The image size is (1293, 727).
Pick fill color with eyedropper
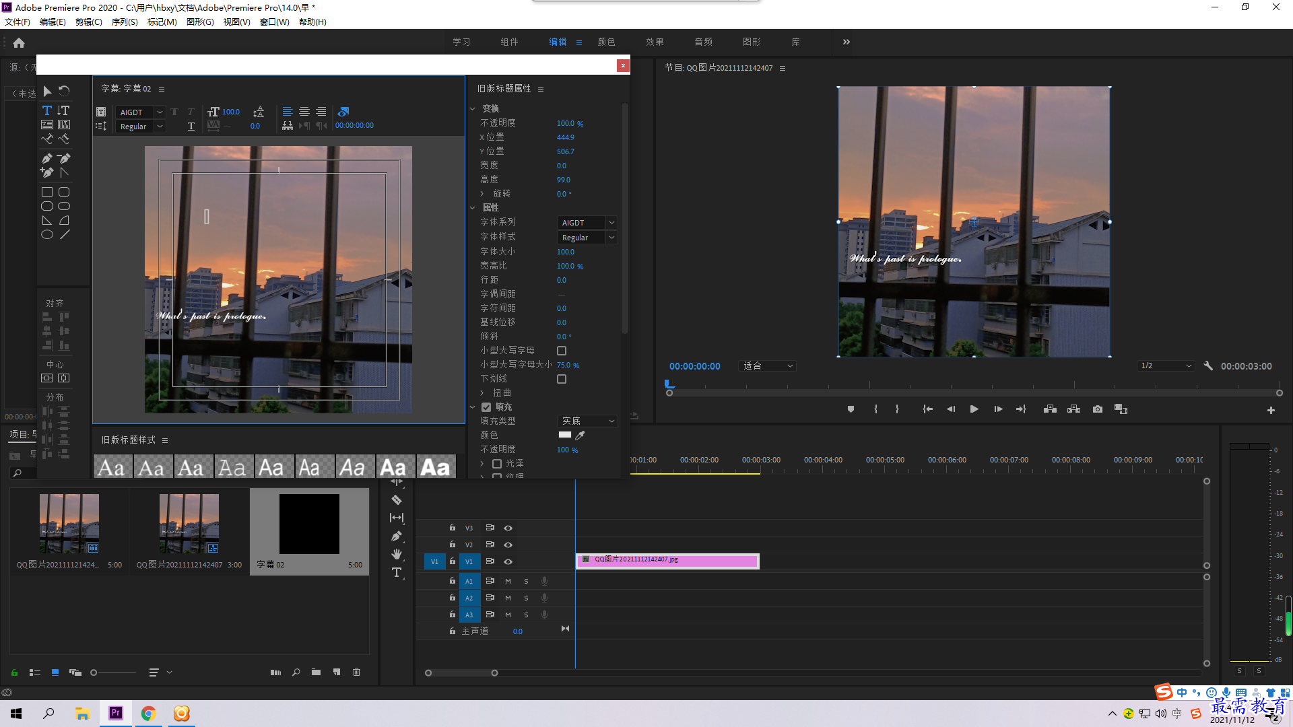(x=580, y=436)
